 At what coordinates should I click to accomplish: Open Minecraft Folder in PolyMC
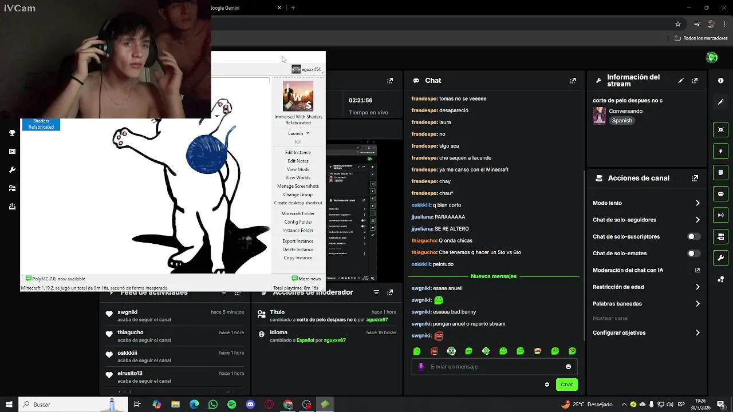(x=298, y=213)
